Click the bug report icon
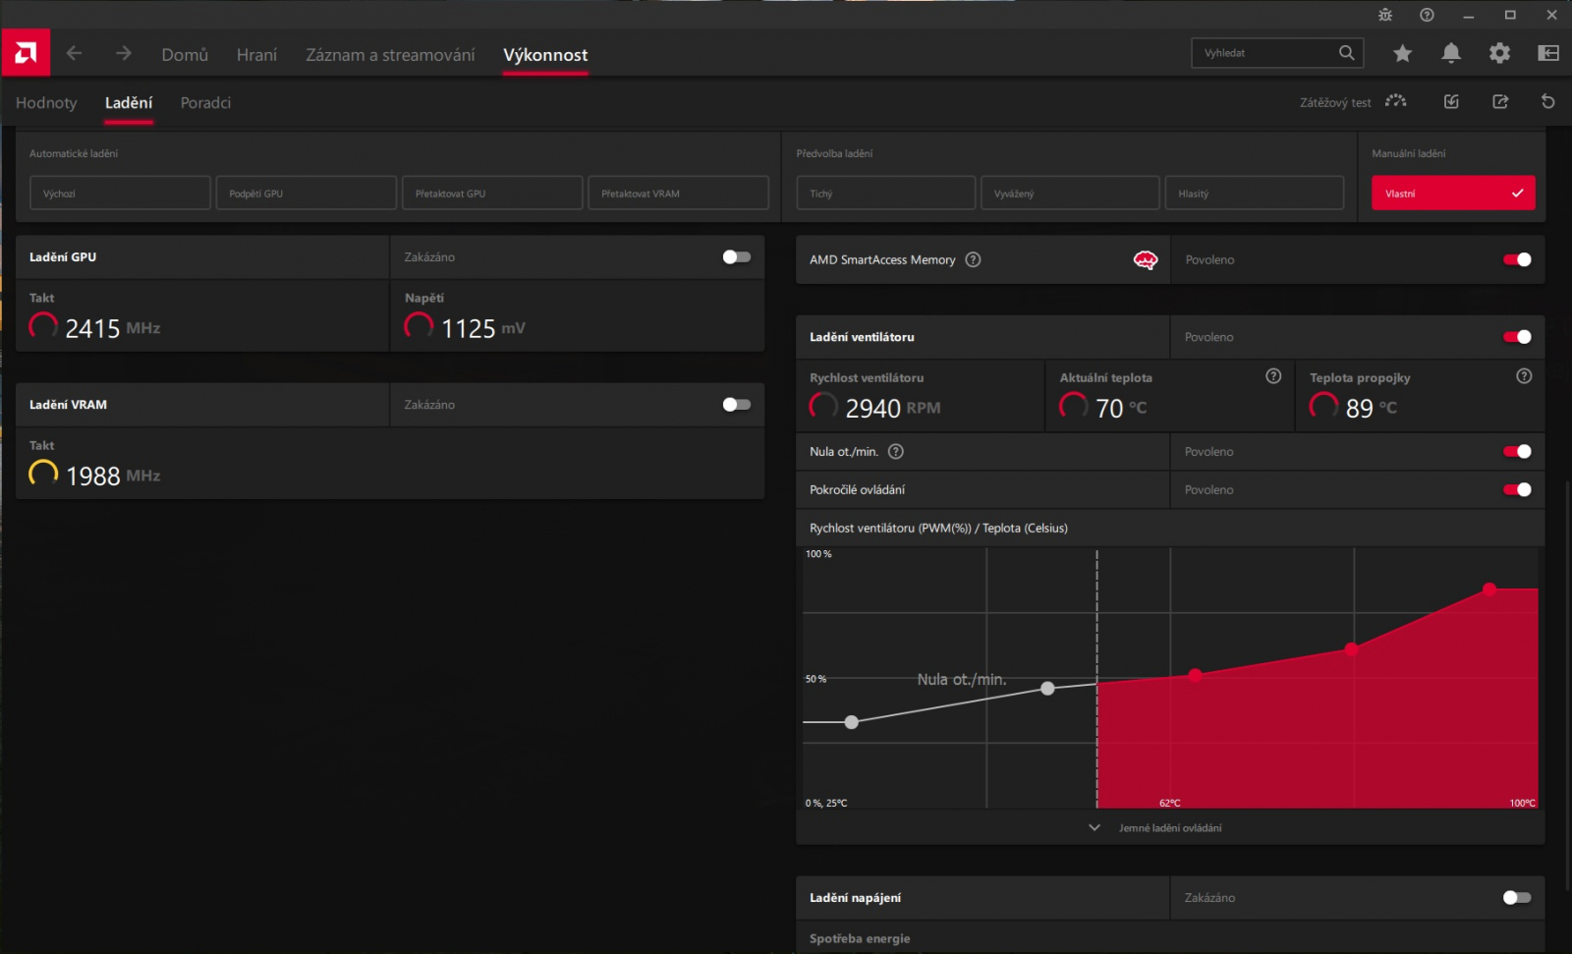Viewport: 1572px width, 954px height. pyautogui.click(x=1385, y=15)
